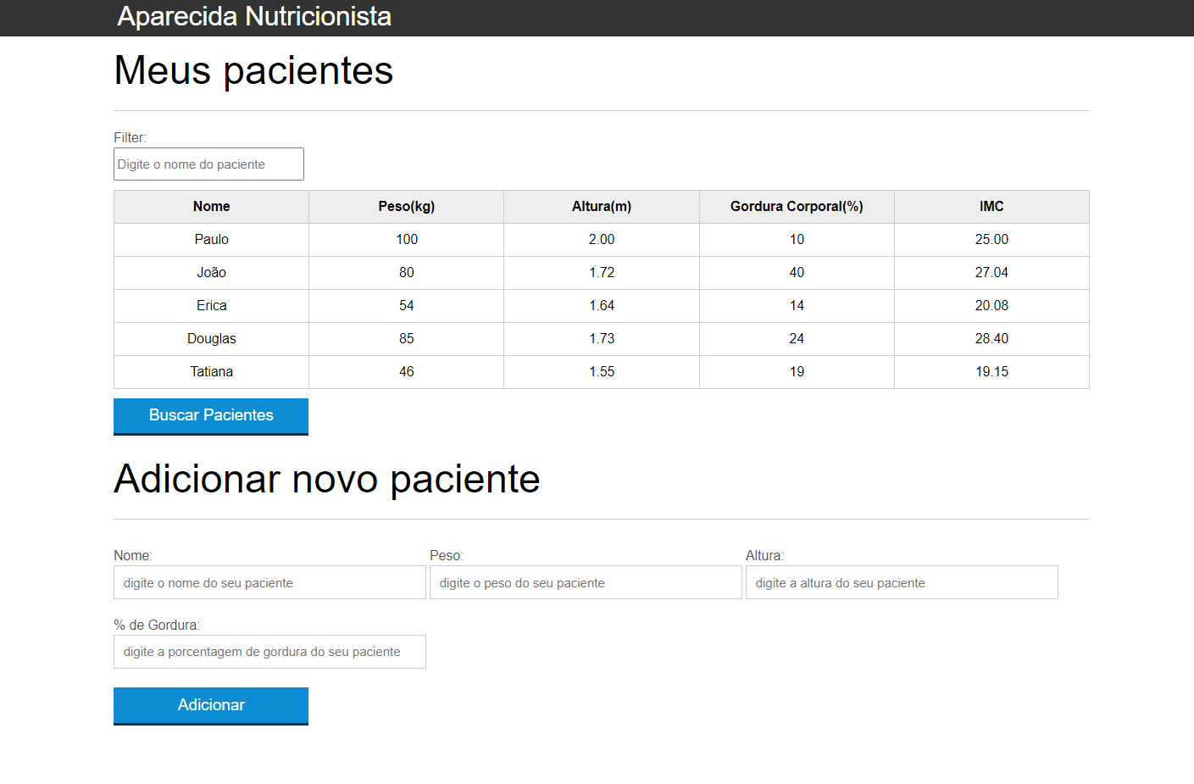Viewport: 1194px width, 784px height.
Task: Click Tatiana's body fat value 19
Action: click(797, 372)
